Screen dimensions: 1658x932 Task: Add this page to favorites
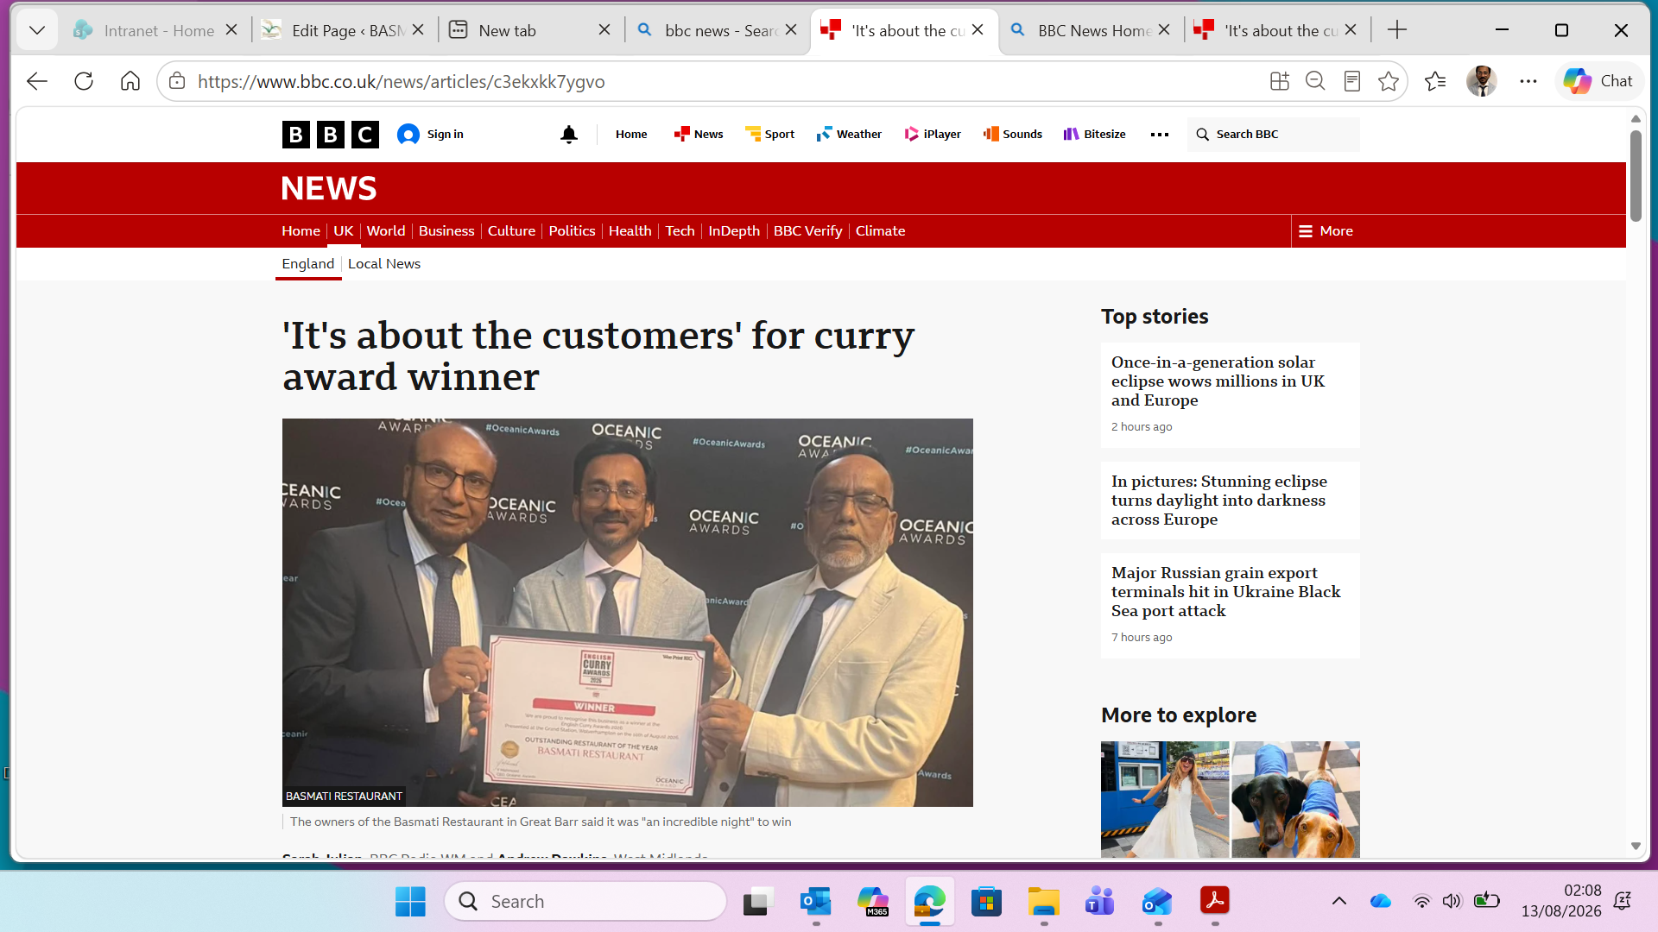1389,81
